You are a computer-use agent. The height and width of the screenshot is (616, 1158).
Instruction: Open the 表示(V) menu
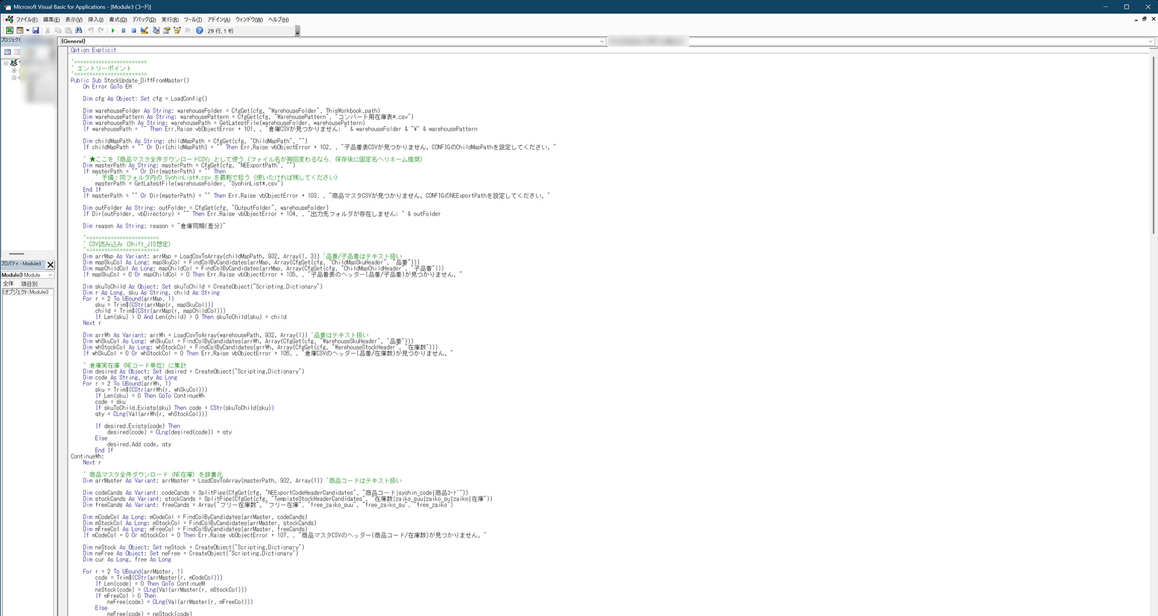74,20
